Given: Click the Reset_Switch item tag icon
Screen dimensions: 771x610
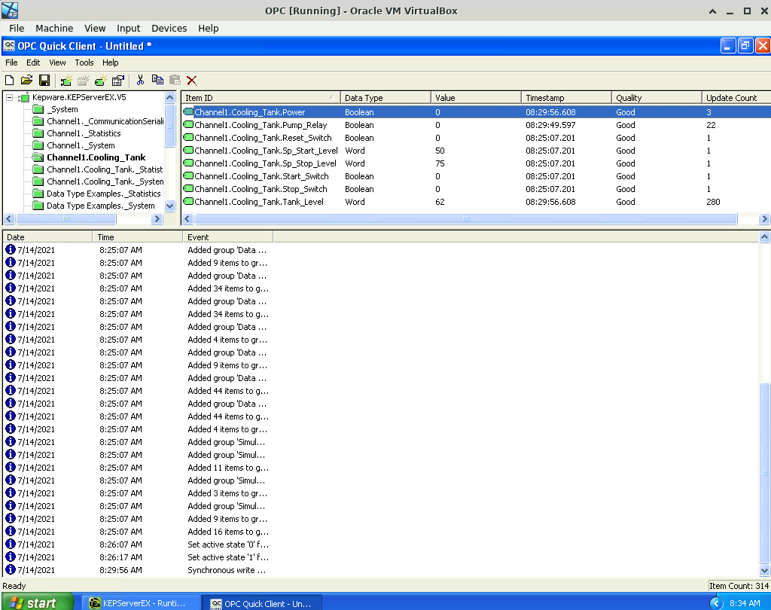Looking at the screenshot, I should pyautogui.click(x=187, y=138).
